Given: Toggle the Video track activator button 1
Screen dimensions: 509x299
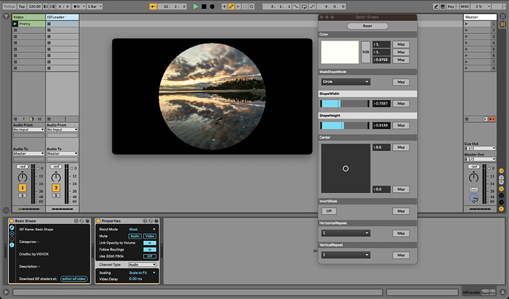Looking at the screenshot, I should click(22, 189).
